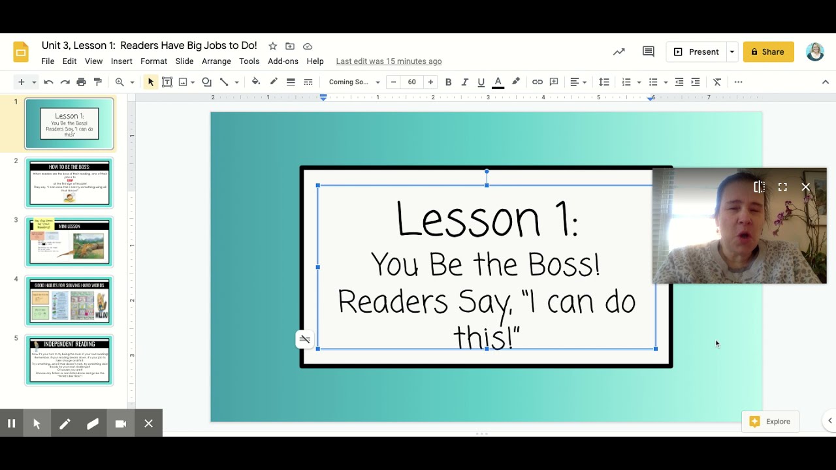
Task: Open the Edit menu
Action: (70, 61)
